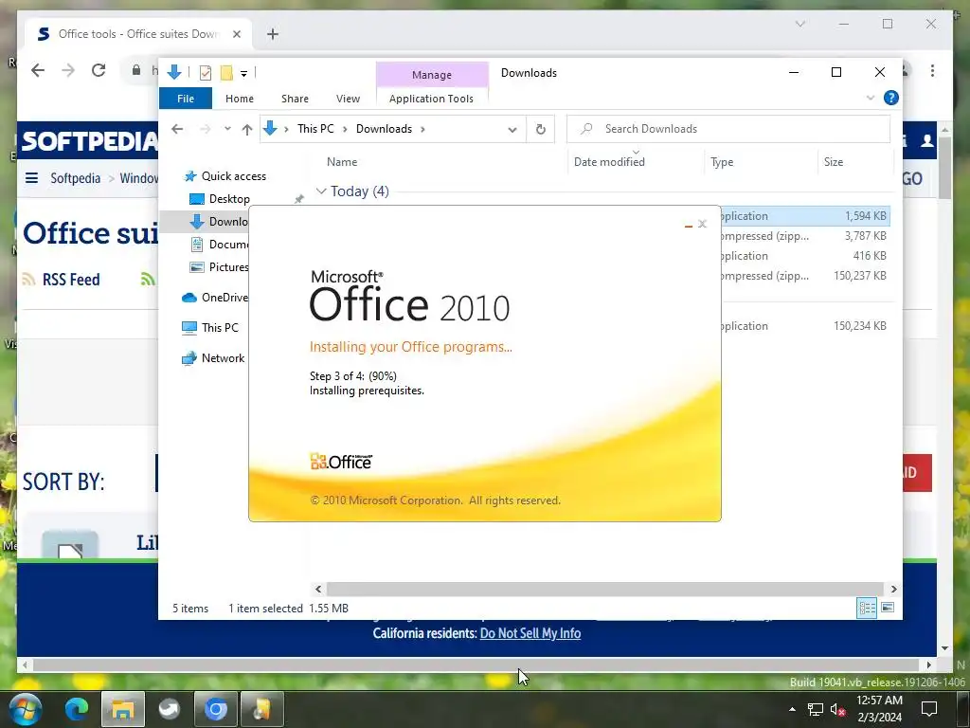970x728 pixels.
Task: Select the 150,237 KB compressed file row
Action: (x=805, y=276)
